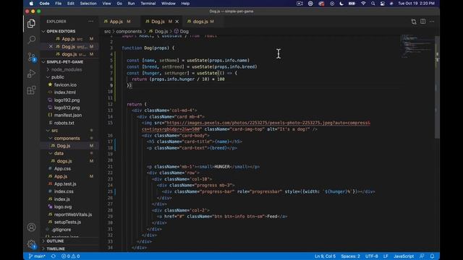Collapse the public folder

click(x=57, y=77)
